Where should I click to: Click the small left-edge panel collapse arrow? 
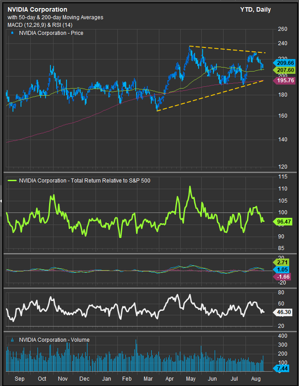[1, 201]
